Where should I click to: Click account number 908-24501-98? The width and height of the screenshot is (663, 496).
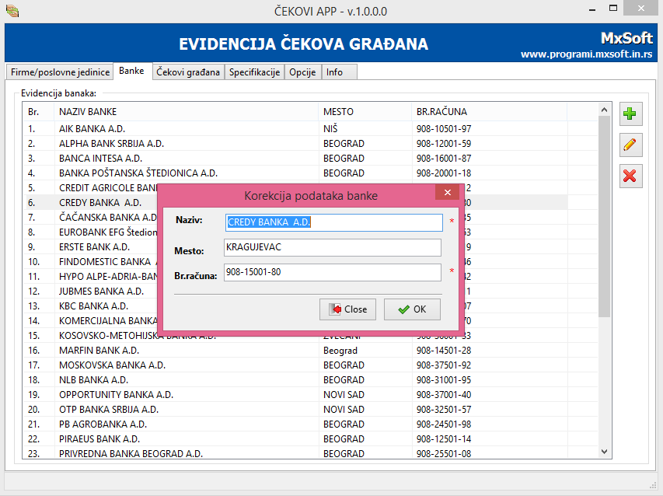click(x=444, y=424)
